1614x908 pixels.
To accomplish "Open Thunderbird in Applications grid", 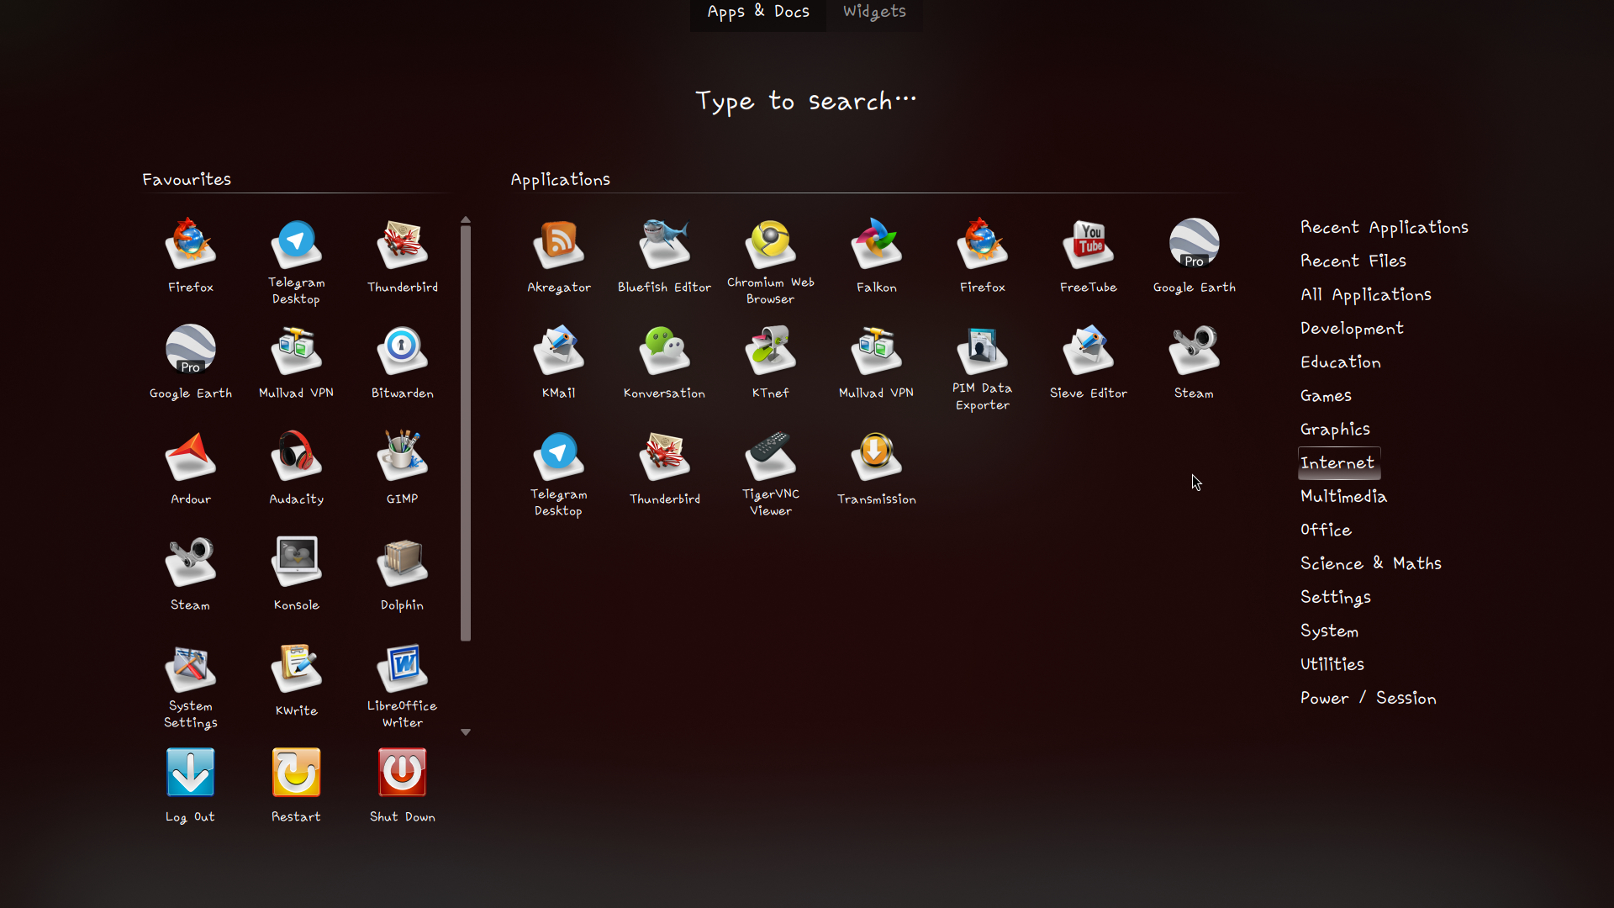I will tap(665, 468).
